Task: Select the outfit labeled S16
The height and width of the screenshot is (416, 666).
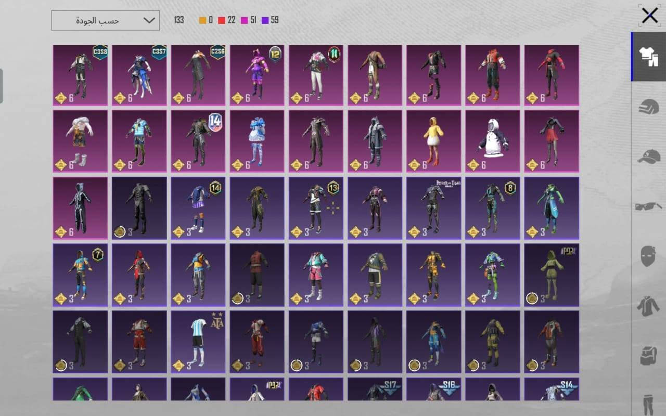Action: [x=433, y=389]
